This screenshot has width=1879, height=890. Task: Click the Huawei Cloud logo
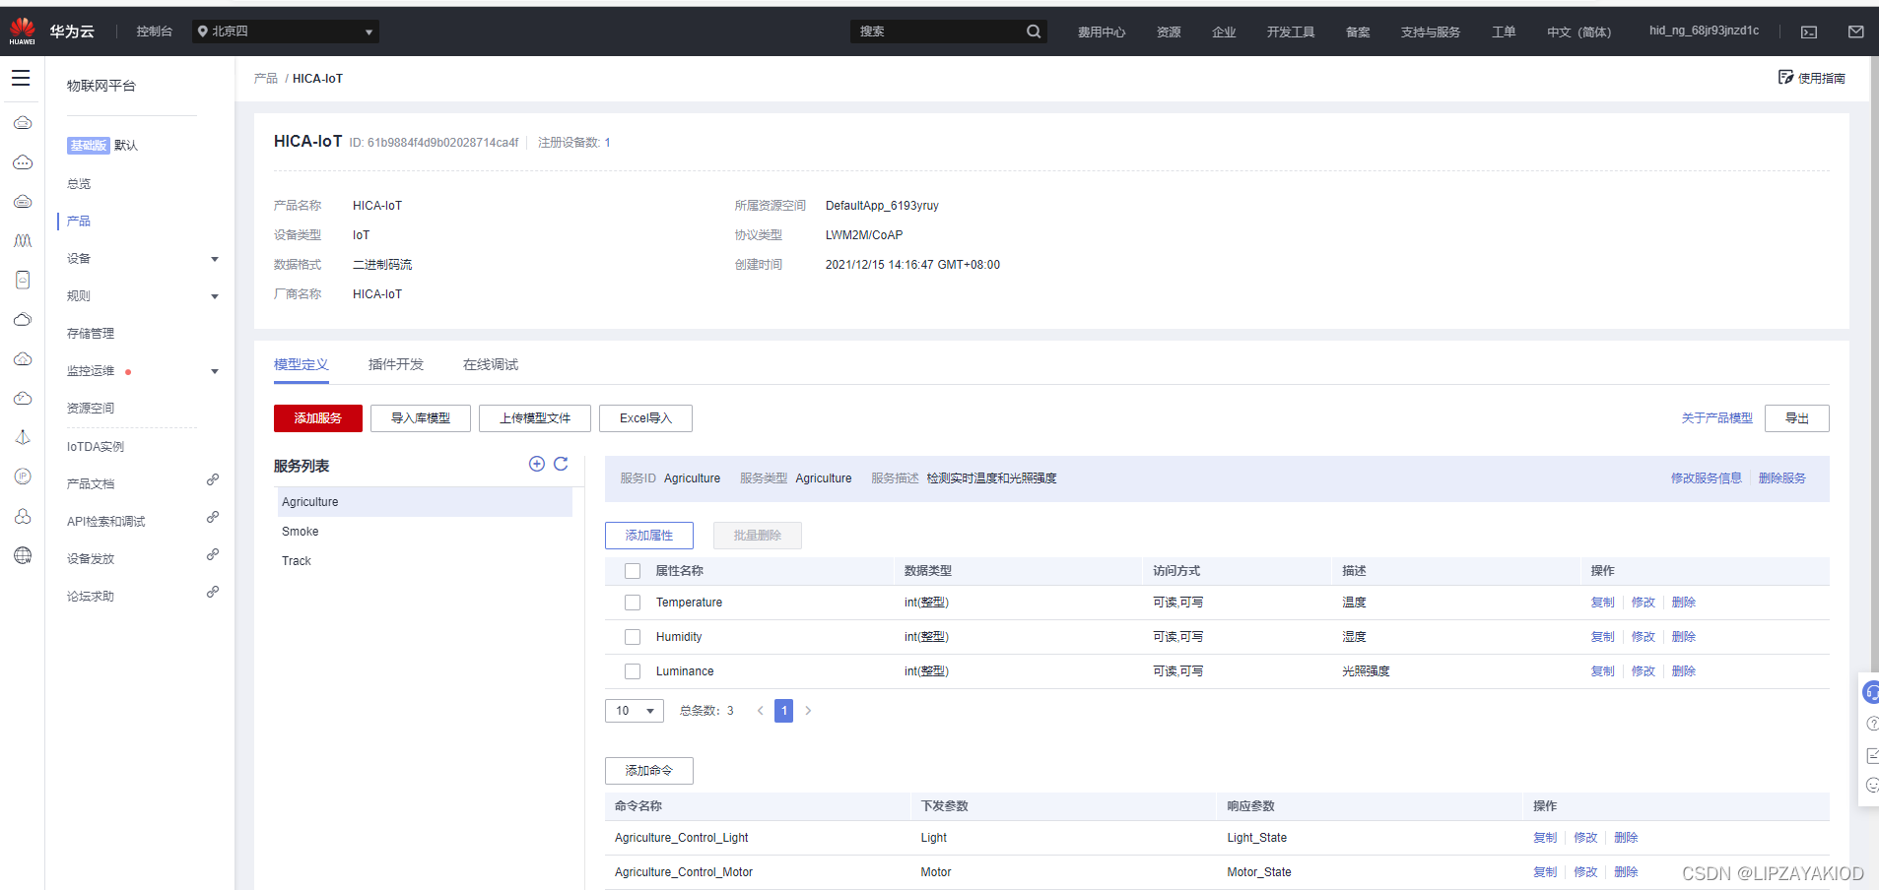[x=23, y=31]
